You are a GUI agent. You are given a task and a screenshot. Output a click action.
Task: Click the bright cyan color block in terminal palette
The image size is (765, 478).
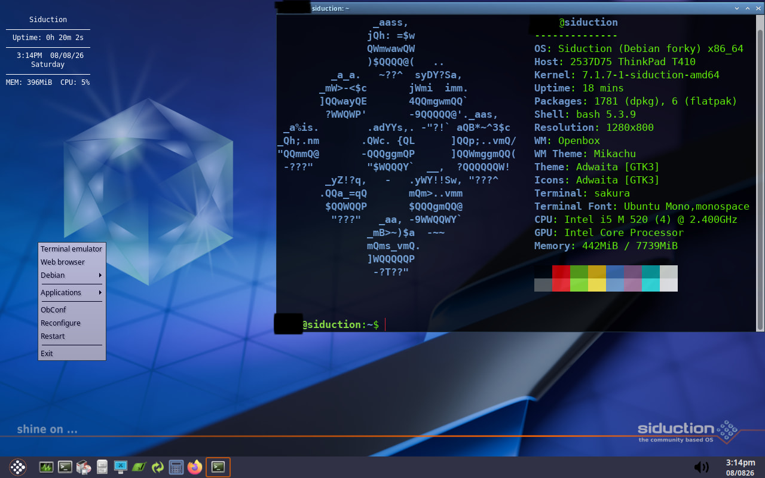(651, 285)
